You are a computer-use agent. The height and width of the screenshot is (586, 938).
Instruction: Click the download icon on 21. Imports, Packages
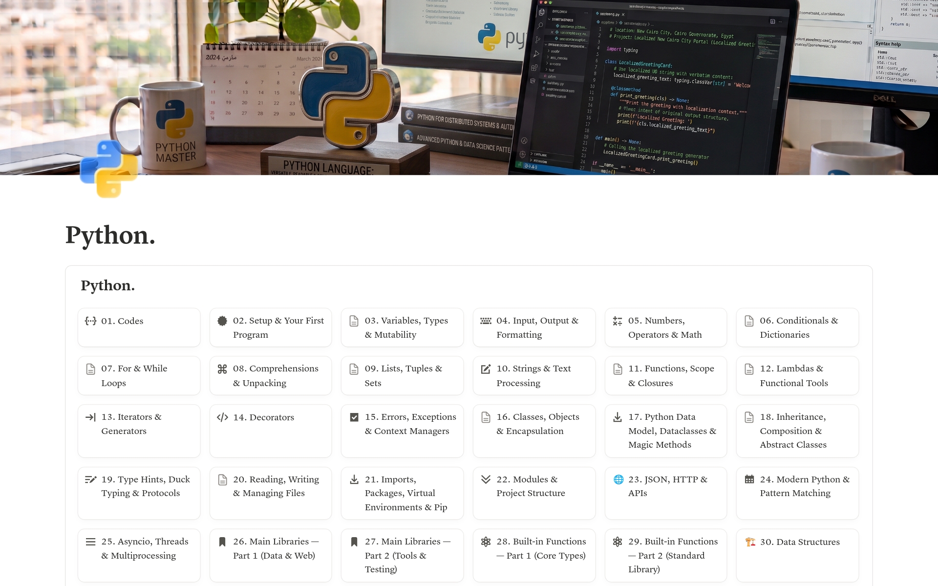coord(354,479)
